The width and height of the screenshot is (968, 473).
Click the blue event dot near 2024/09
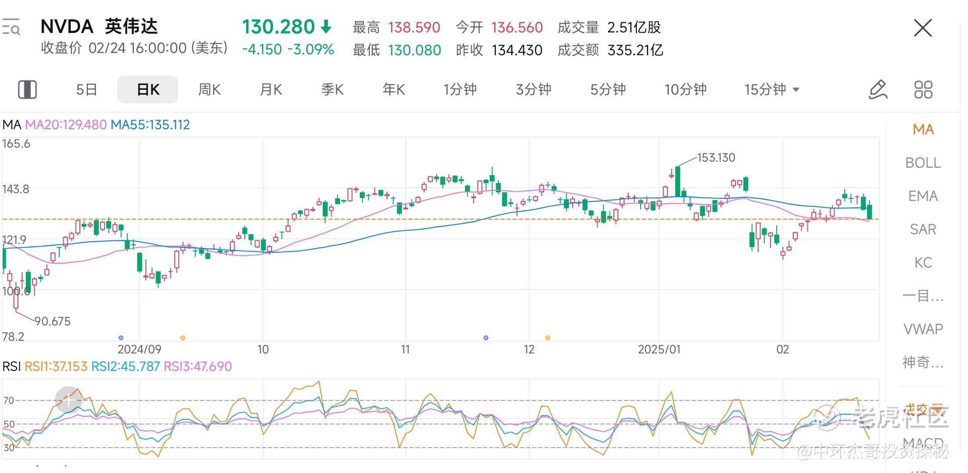pos(121,338)
